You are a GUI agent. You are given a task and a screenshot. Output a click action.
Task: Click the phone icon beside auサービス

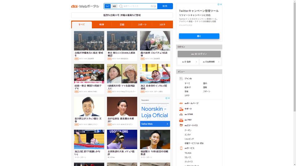pos(181,148)
